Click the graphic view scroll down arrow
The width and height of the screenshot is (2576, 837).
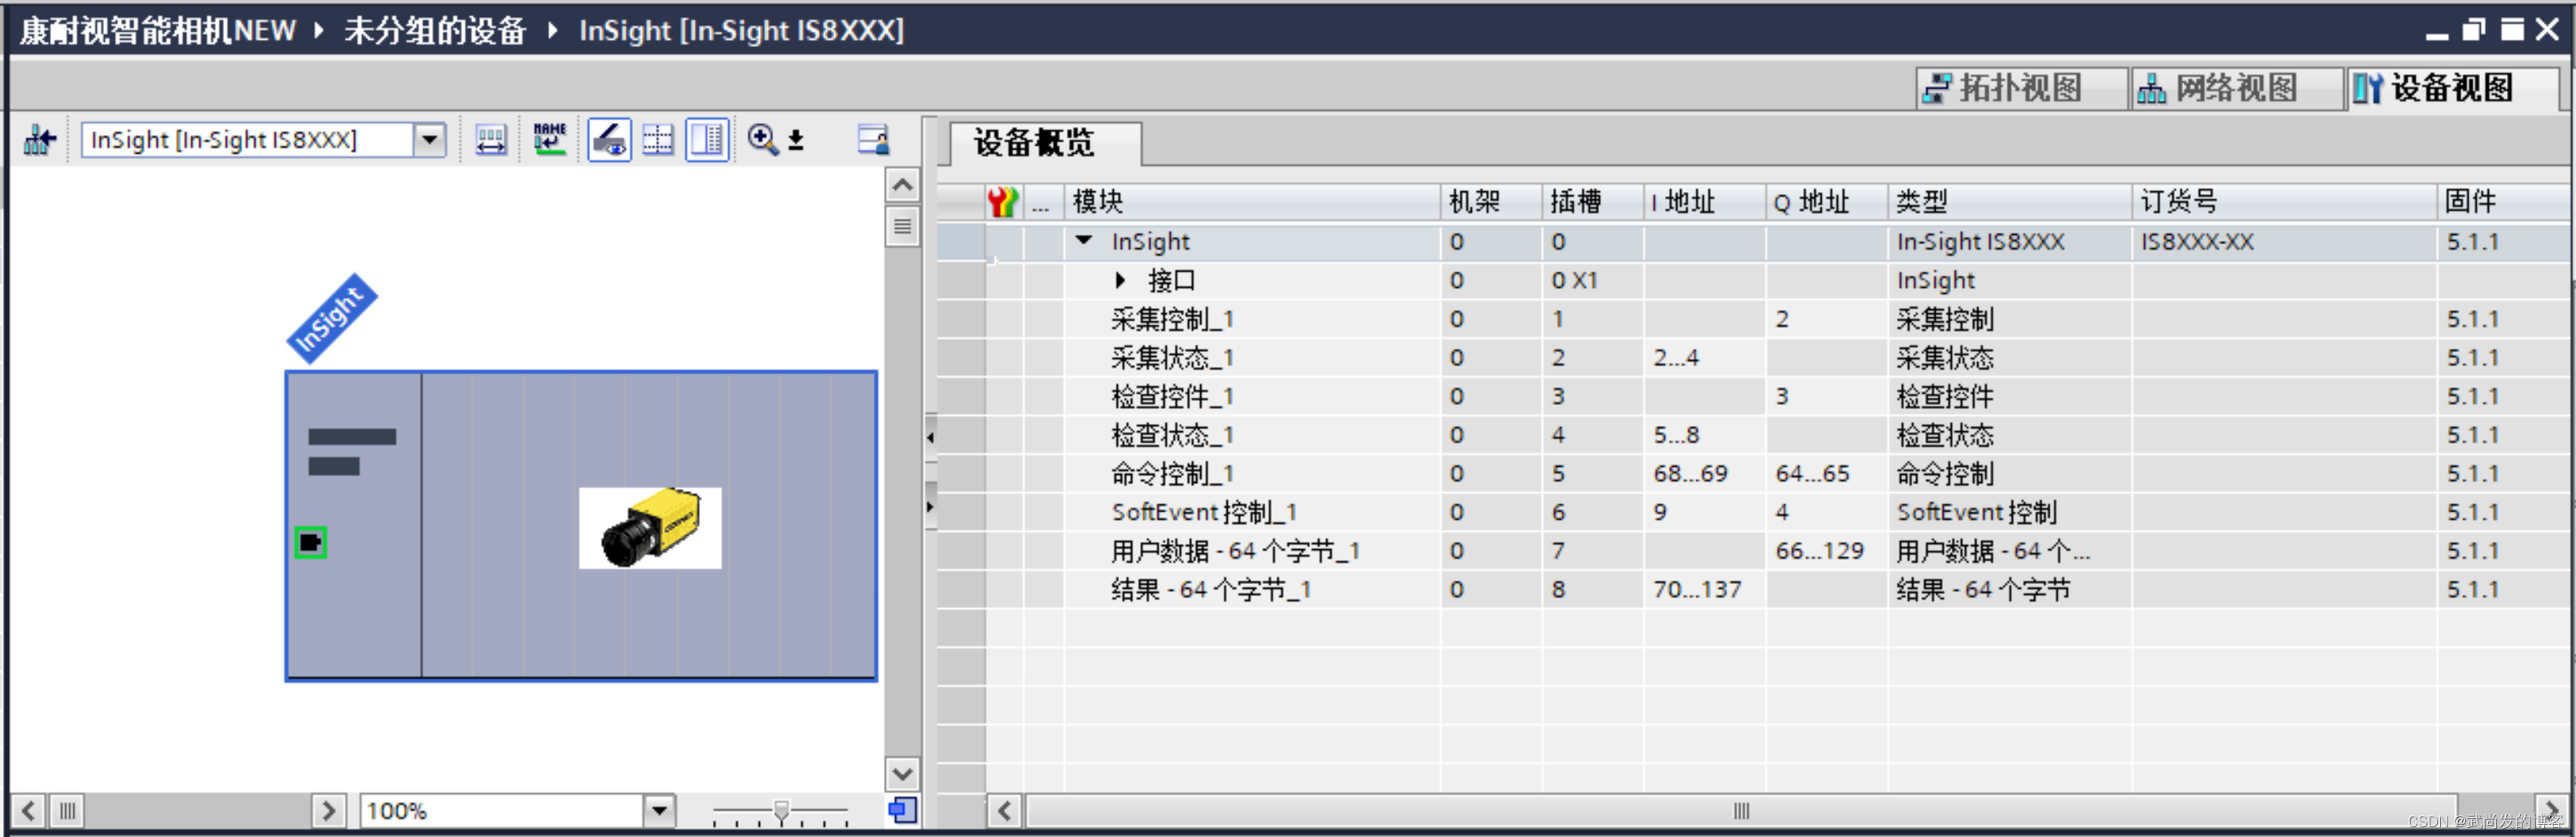pyautogui.click(x=902, y=773)
